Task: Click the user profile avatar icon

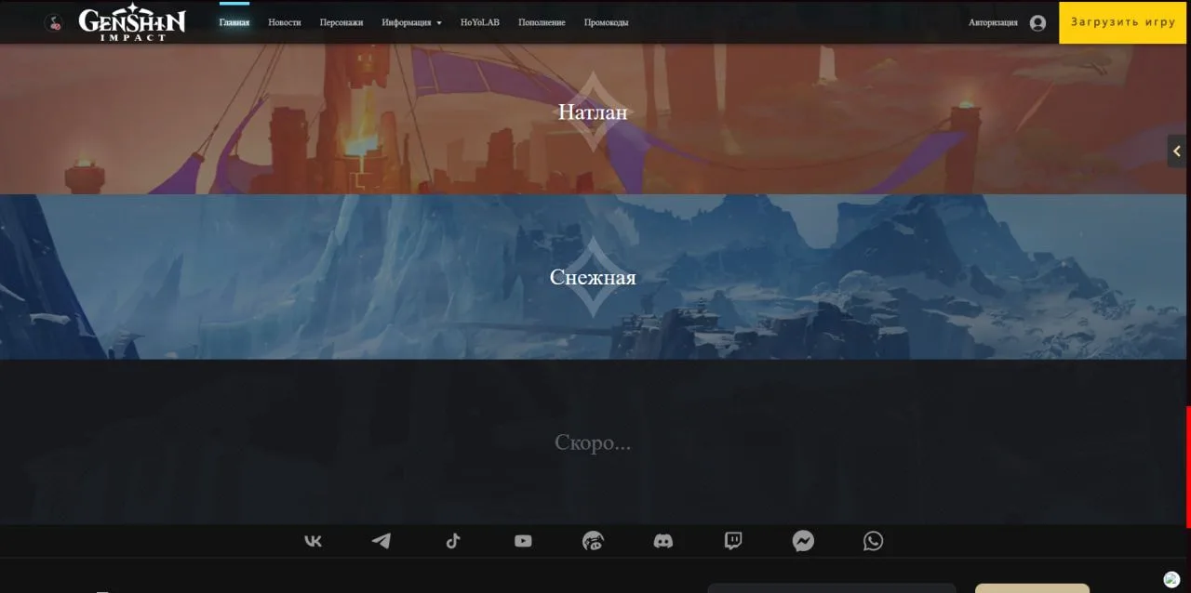Action: 1037,22
